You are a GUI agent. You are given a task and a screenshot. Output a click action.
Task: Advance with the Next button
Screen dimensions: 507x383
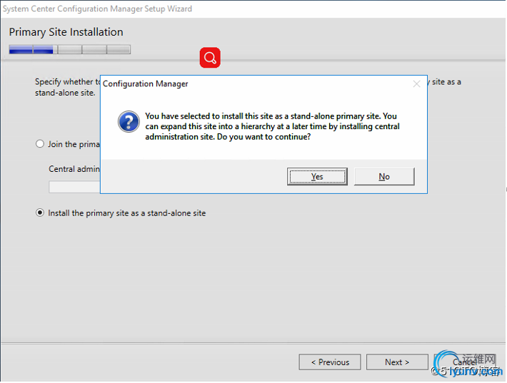click(397, 362)
